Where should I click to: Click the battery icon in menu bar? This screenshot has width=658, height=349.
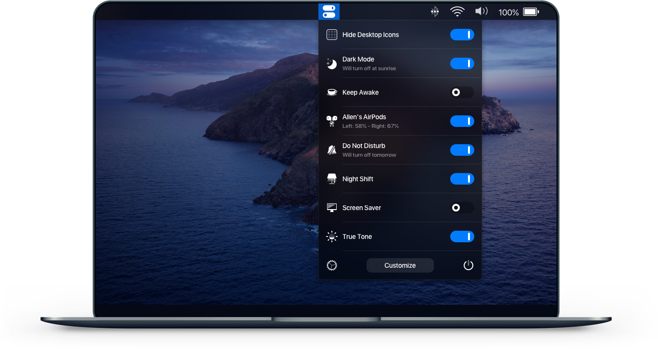pos(531,12)
